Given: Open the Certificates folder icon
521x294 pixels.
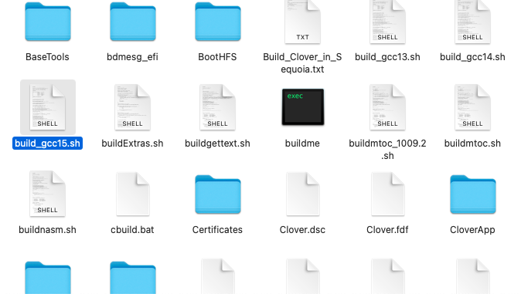Looking at the screenshot, I should click(x=218, y=194).
